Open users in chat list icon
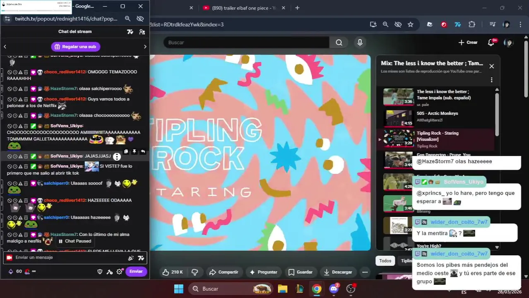The width and height of the screenshot is (529, 298). point(142,31)
